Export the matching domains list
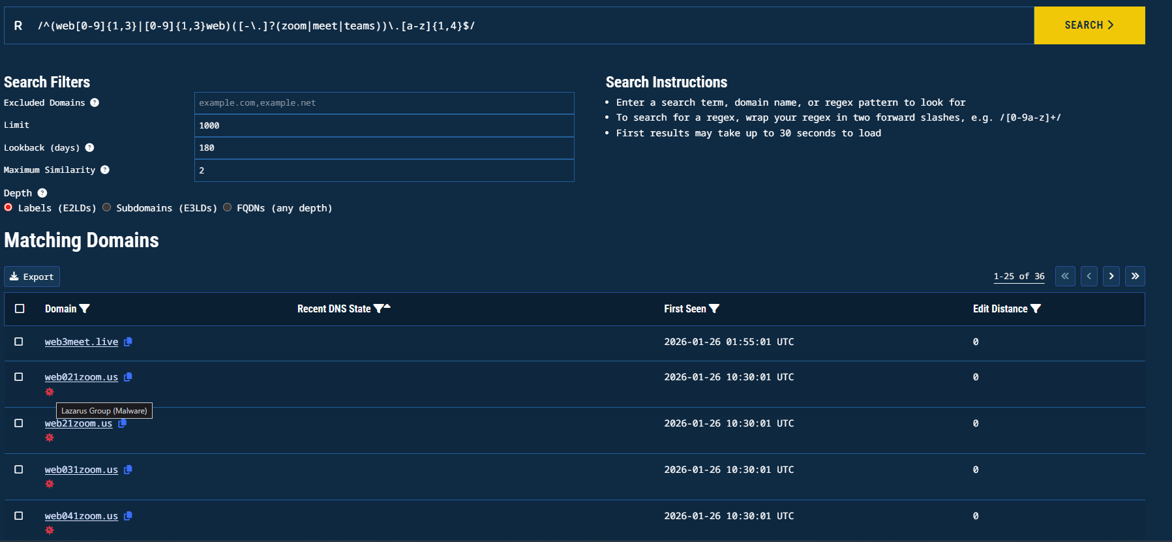 [32, 277]
